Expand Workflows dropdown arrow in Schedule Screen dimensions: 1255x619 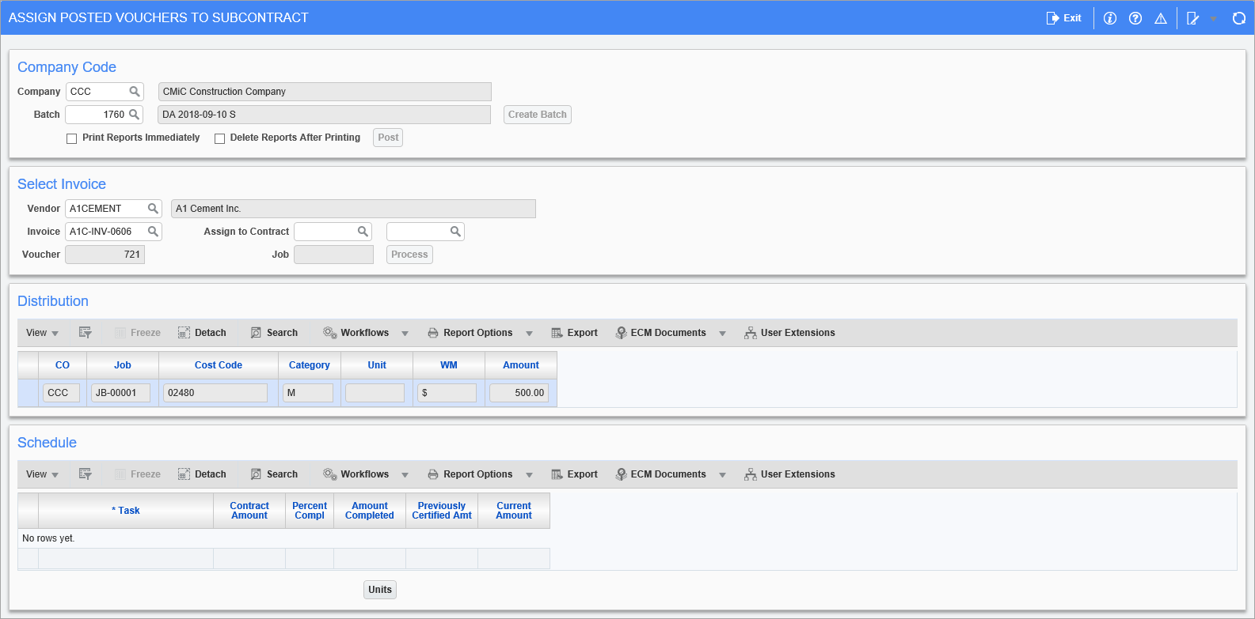[x=405, y=475]
